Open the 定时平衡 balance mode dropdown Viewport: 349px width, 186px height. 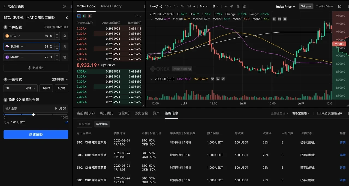click(60, 79)
